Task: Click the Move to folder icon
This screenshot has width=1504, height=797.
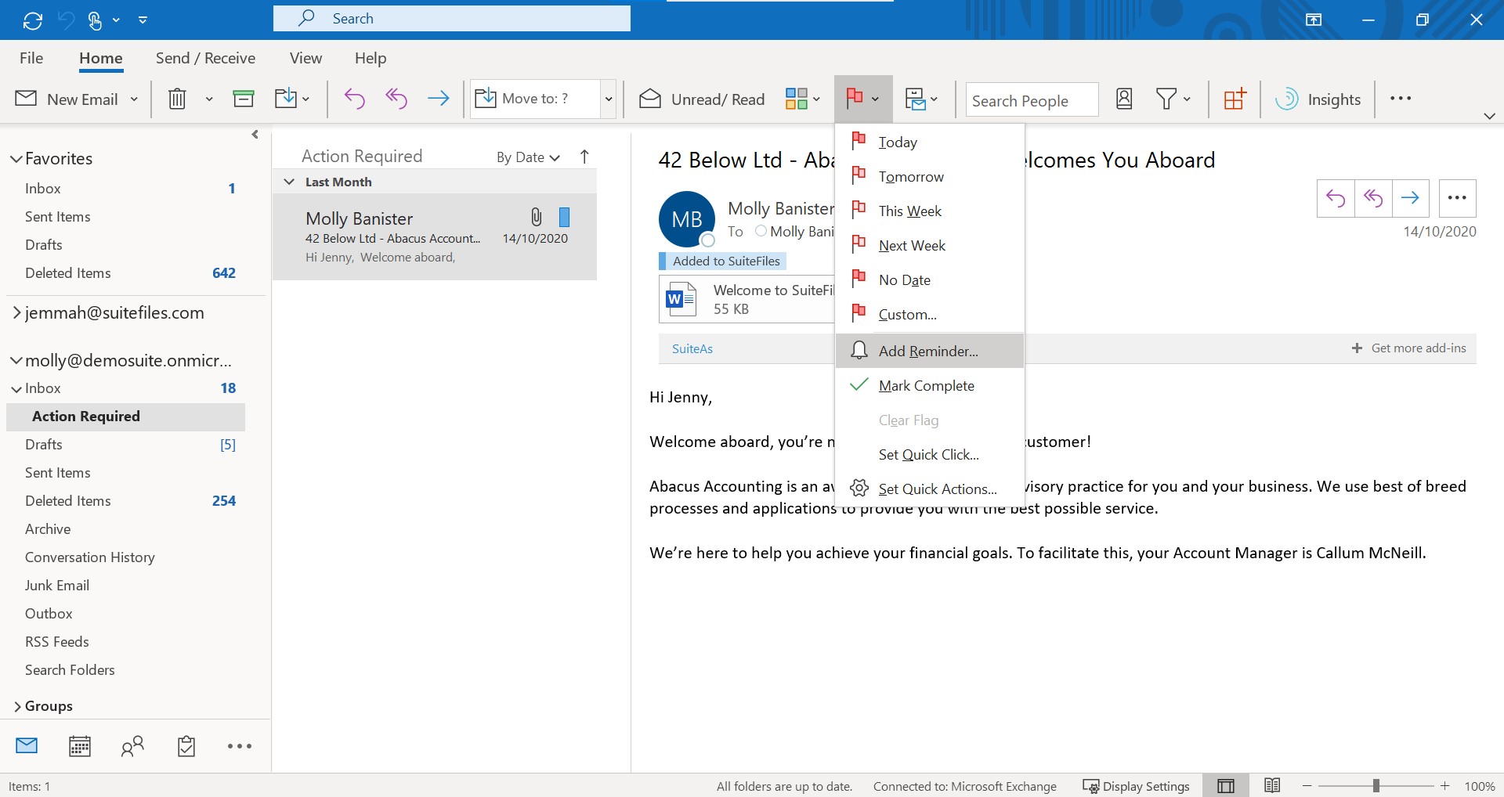Action: pyautogui.click(x=286, y=99)
